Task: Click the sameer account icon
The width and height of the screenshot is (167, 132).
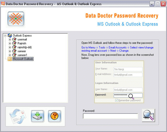Action: [x=14, y=51]
